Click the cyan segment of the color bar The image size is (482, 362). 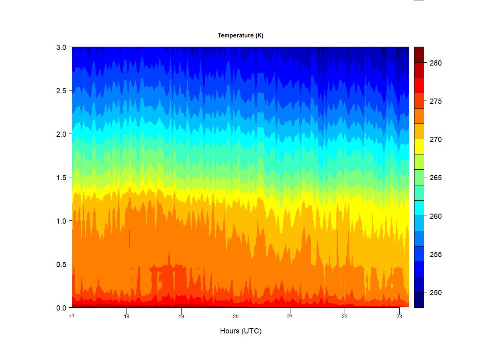point(419,208)
